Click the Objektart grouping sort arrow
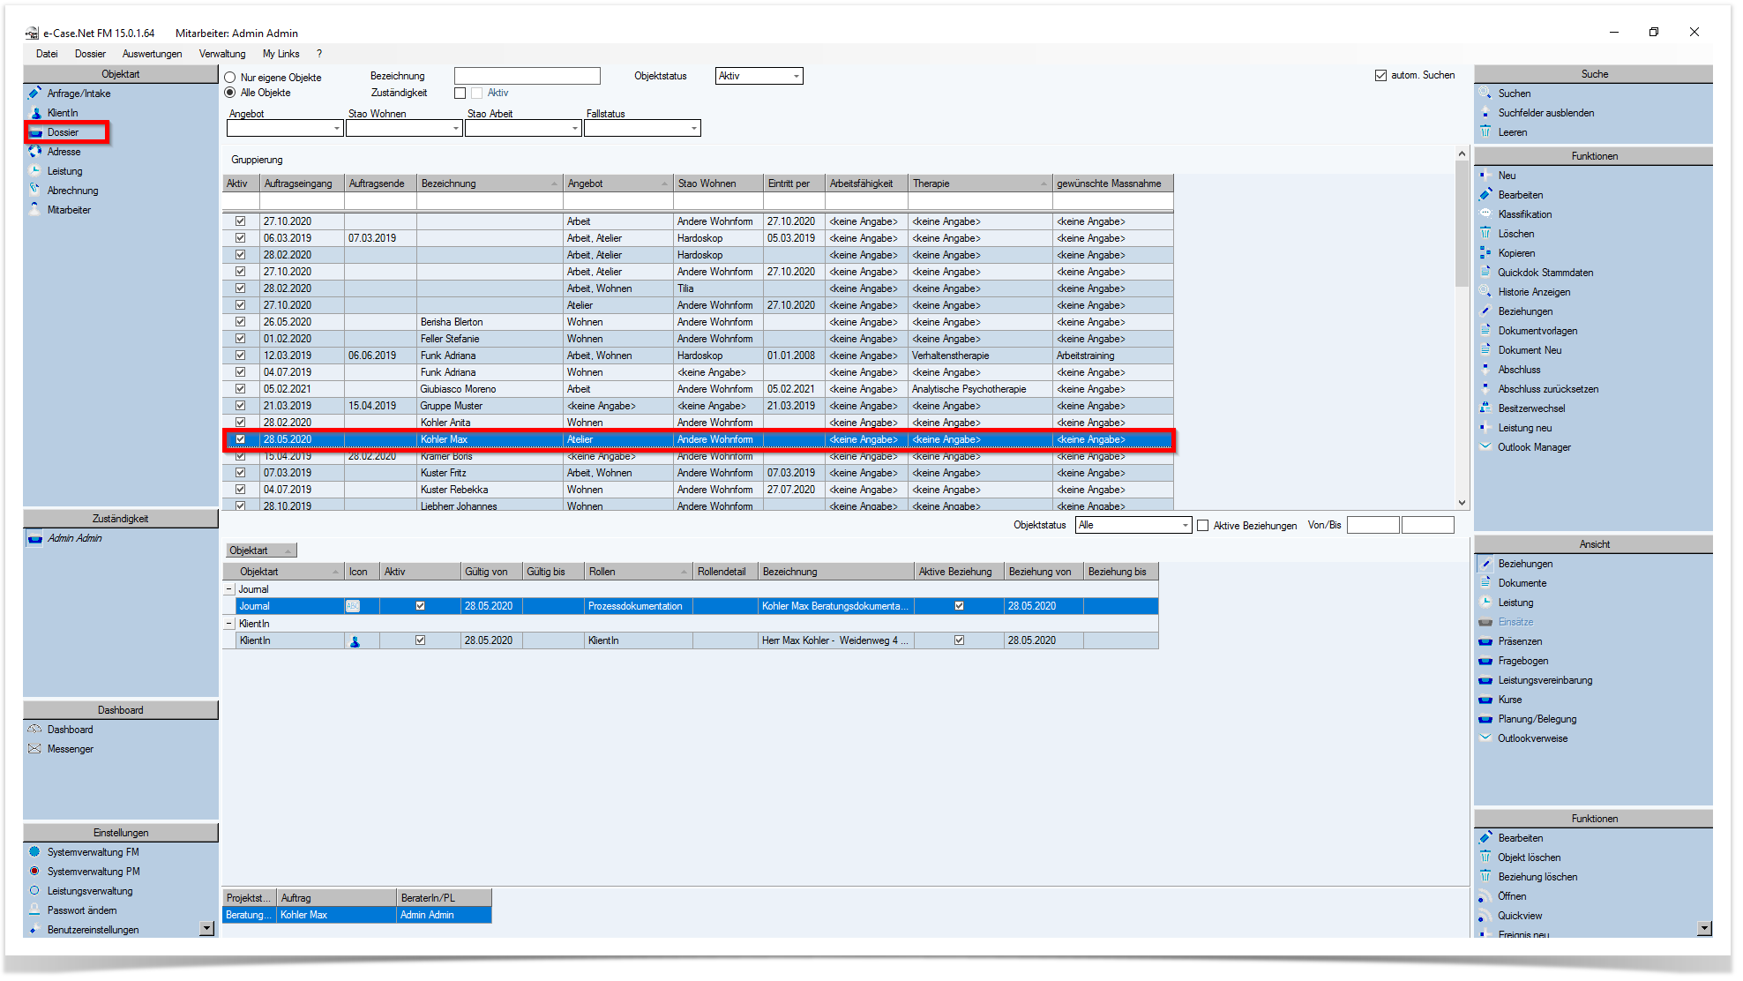 pos(288,550)
